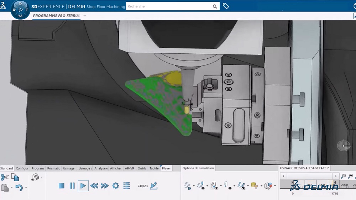Open the Analyse tab

pos(101,168)
